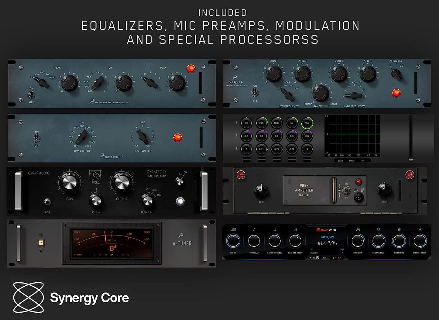The width and height of the screenshot is (439, 320).
Task: Switch the AuraVerb FX to OFF
Action: click(x=324, y=258)
